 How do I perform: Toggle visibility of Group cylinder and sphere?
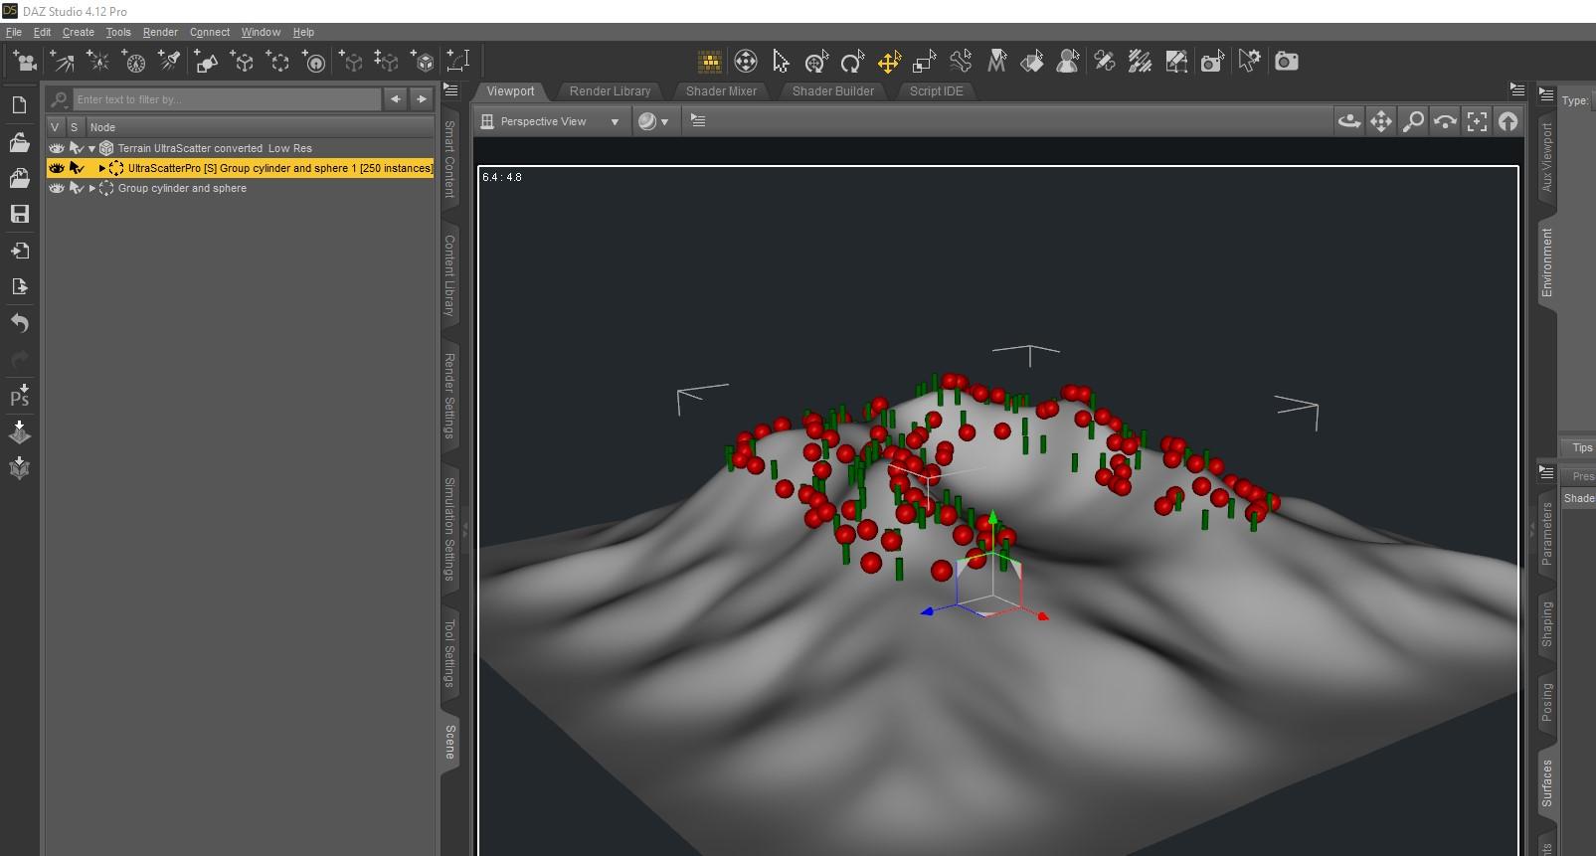pyautogui.click(x=57, y=188)
